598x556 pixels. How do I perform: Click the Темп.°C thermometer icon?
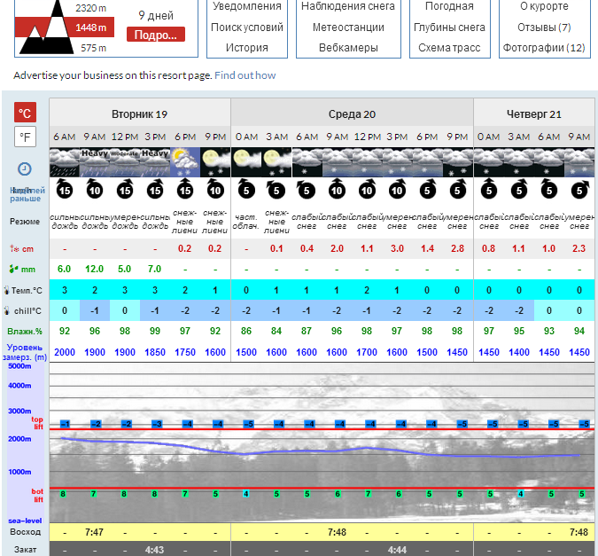coord(6,290)
